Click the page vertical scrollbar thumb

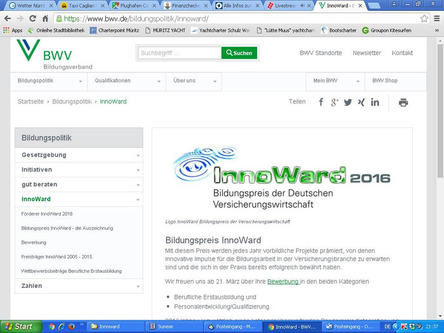440,110
